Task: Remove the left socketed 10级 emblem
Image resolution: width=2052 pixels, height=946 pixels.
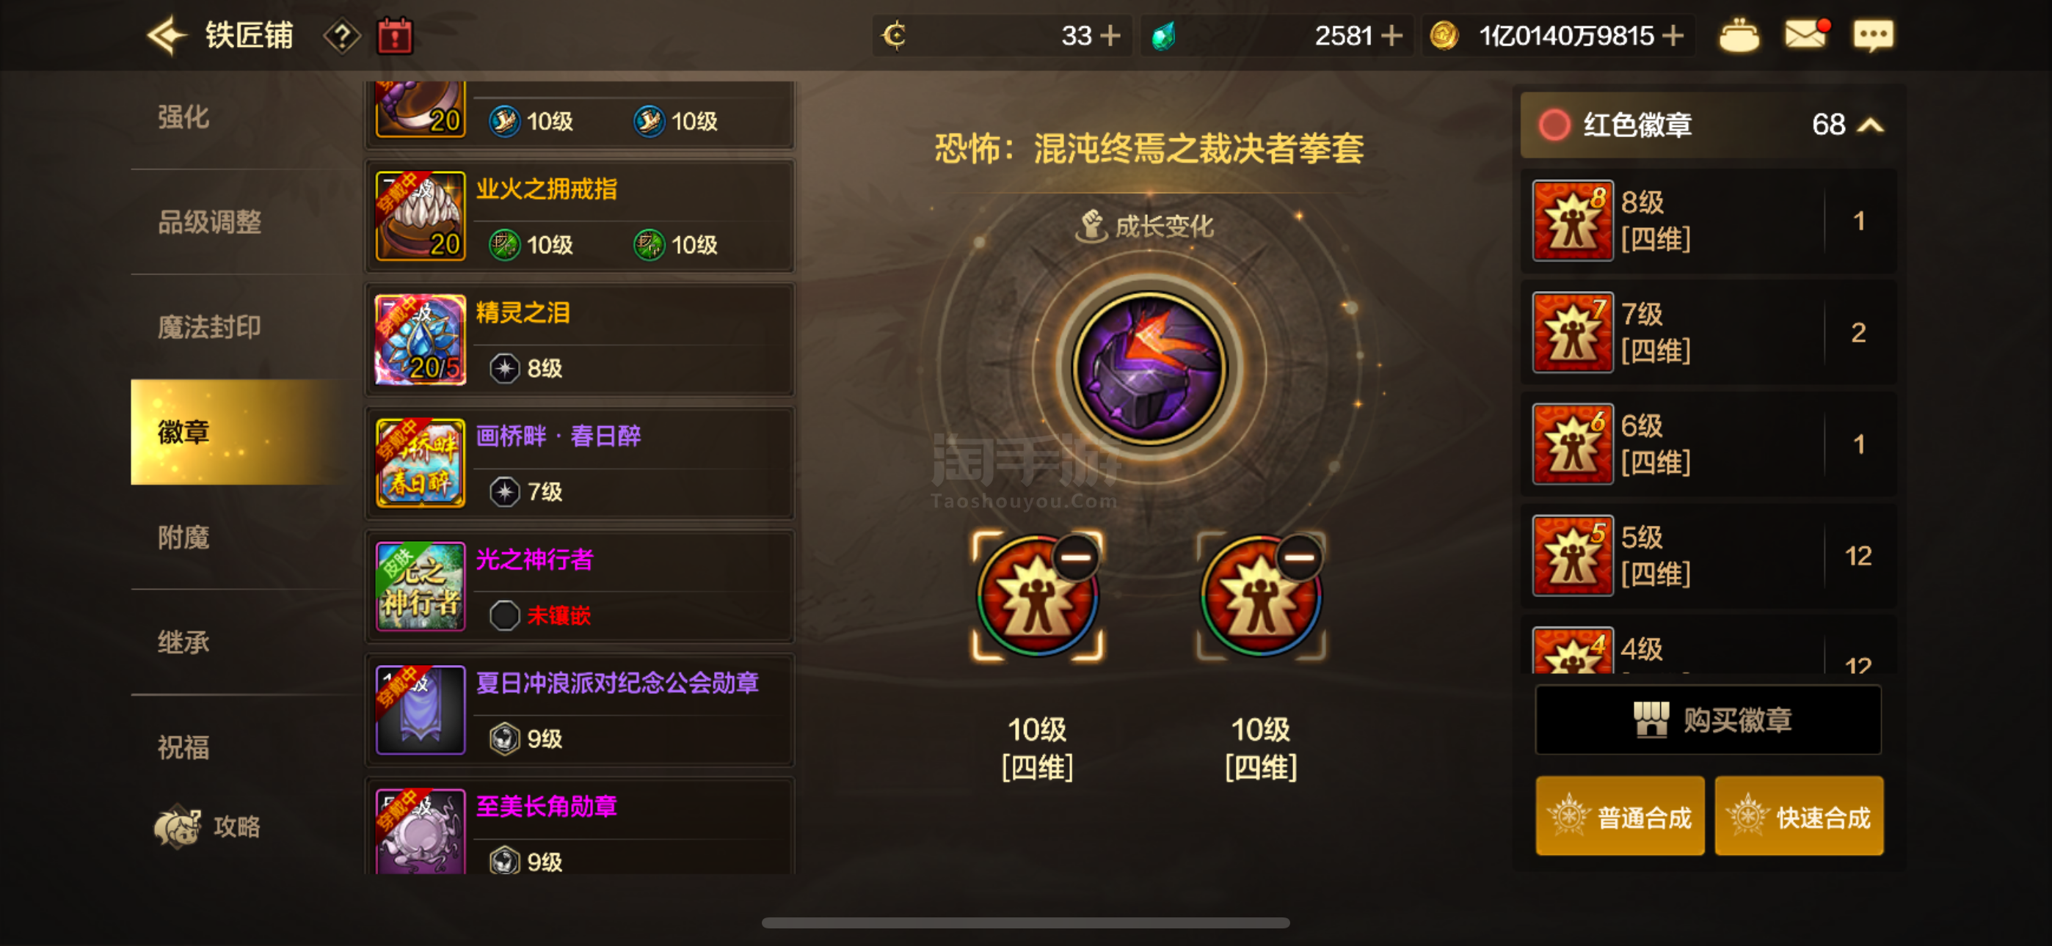Action: 1075,557
